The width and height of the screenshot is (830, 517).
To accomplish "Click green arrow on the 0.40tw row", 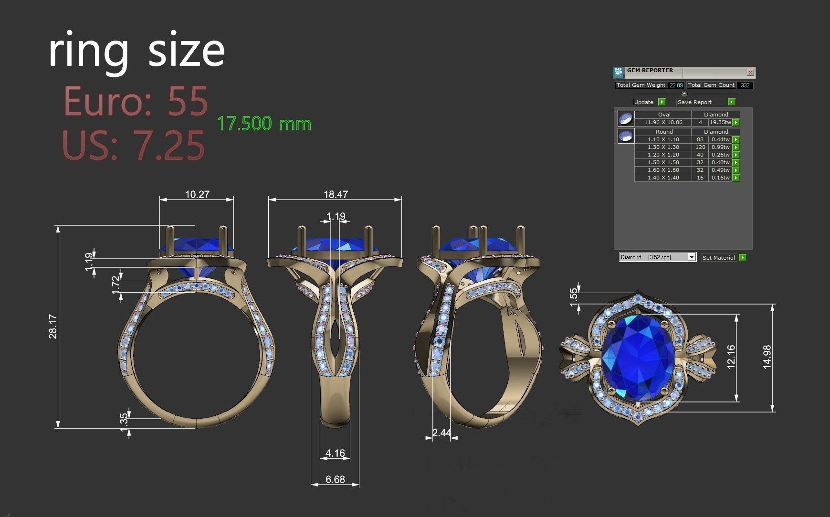I will click(x=736, y=163).
